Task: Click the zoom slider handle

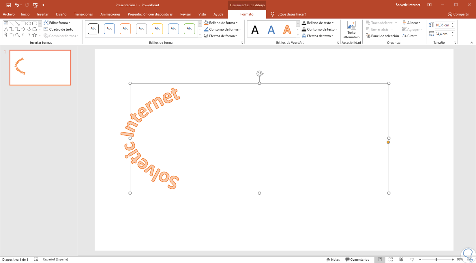Action: pyautogui.click(x=436, y=260)
